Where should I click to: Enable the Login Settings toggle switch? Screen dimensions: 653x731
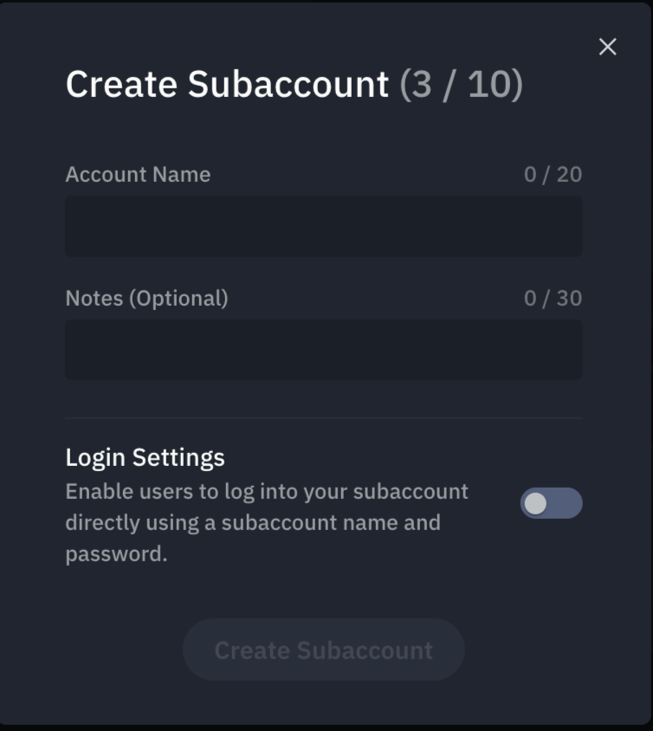(552, 503)
